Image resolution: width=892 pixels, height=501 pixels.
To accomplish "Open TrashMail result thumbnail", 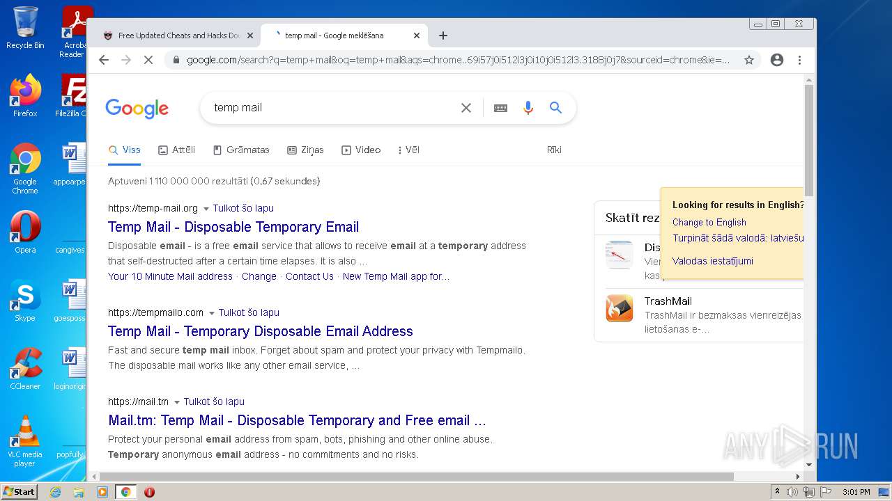I will click(620, 308).
